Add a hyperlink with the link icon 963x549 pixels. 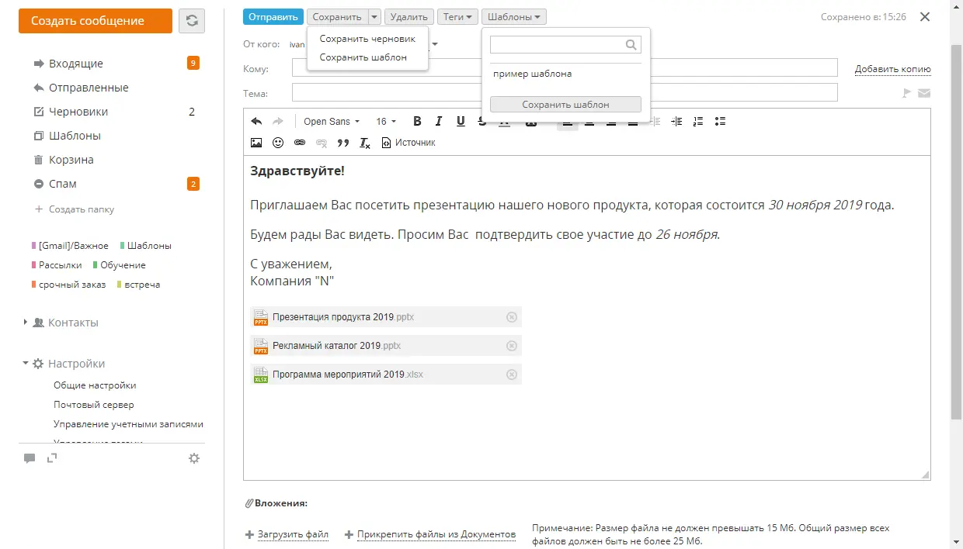click(300, 142)
